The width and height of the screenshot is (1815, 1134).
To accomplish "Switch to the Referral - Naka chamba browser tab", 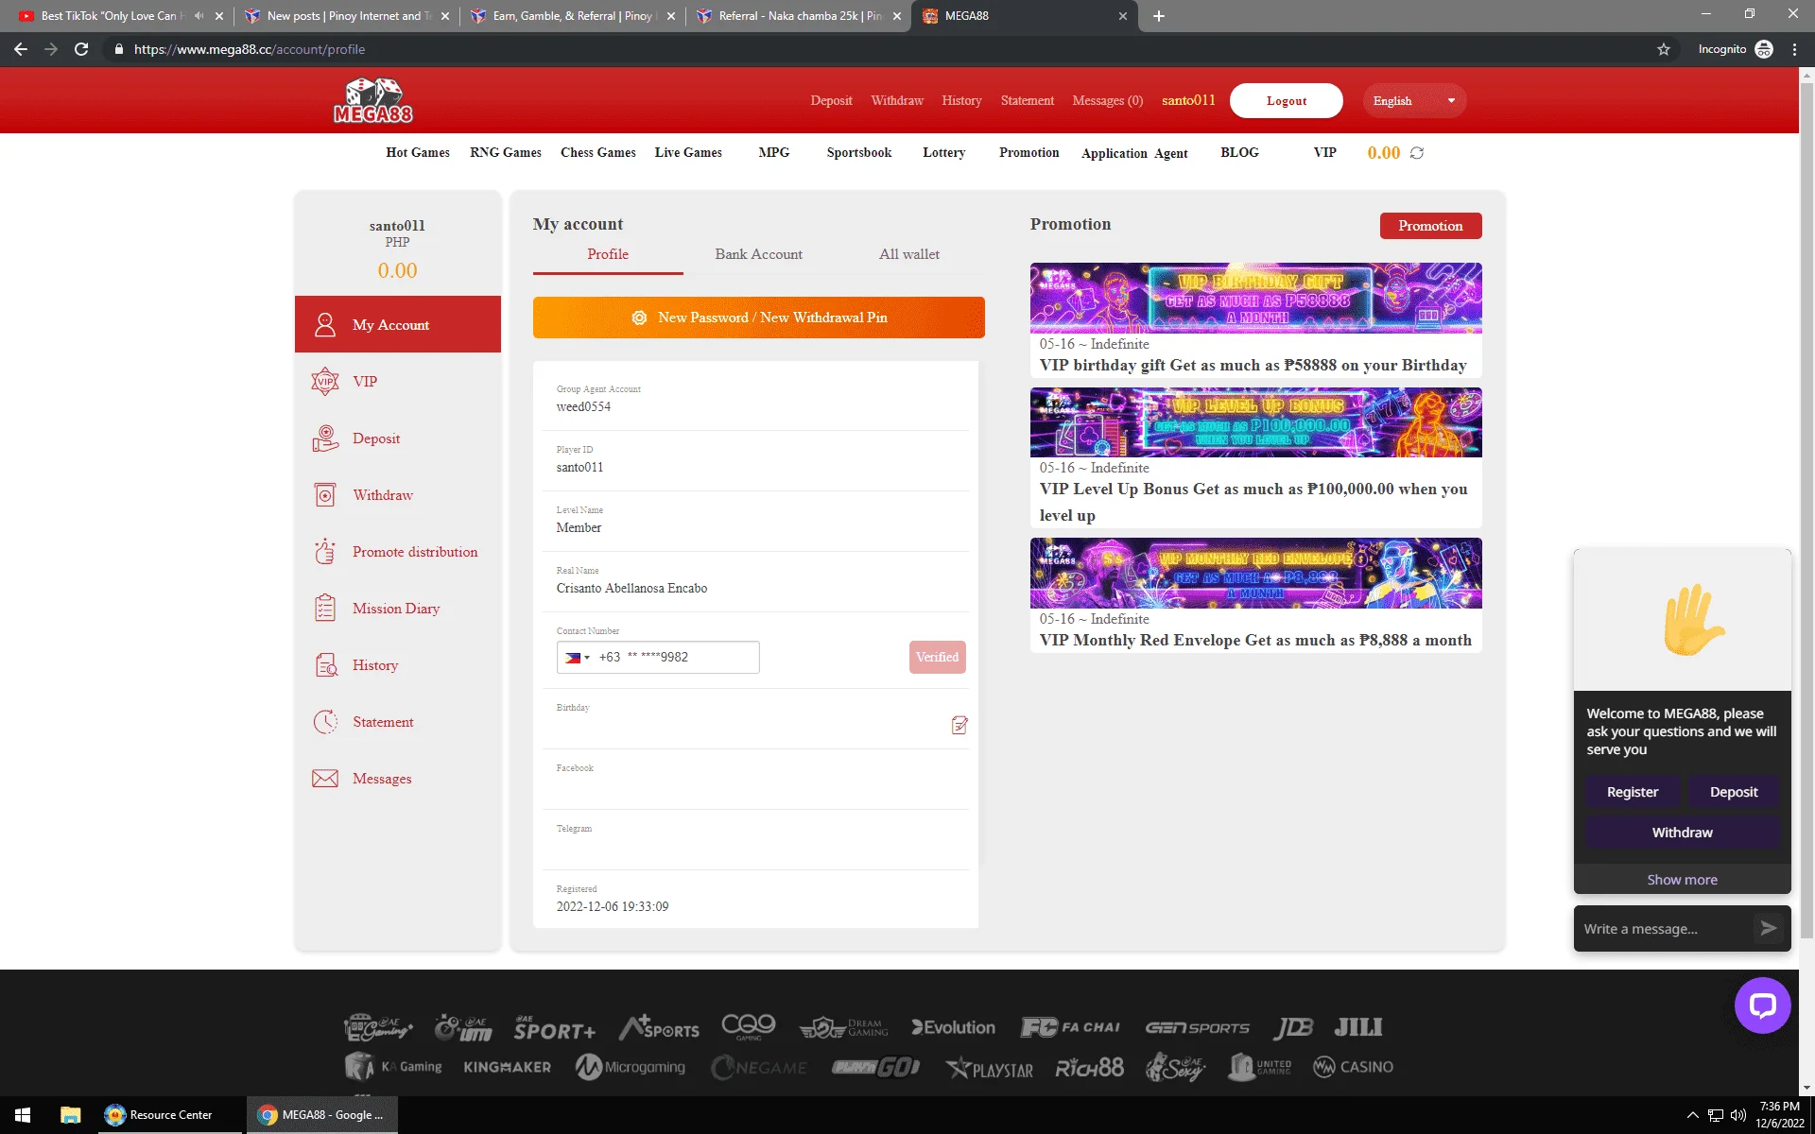I will click(x=799, y=16).
